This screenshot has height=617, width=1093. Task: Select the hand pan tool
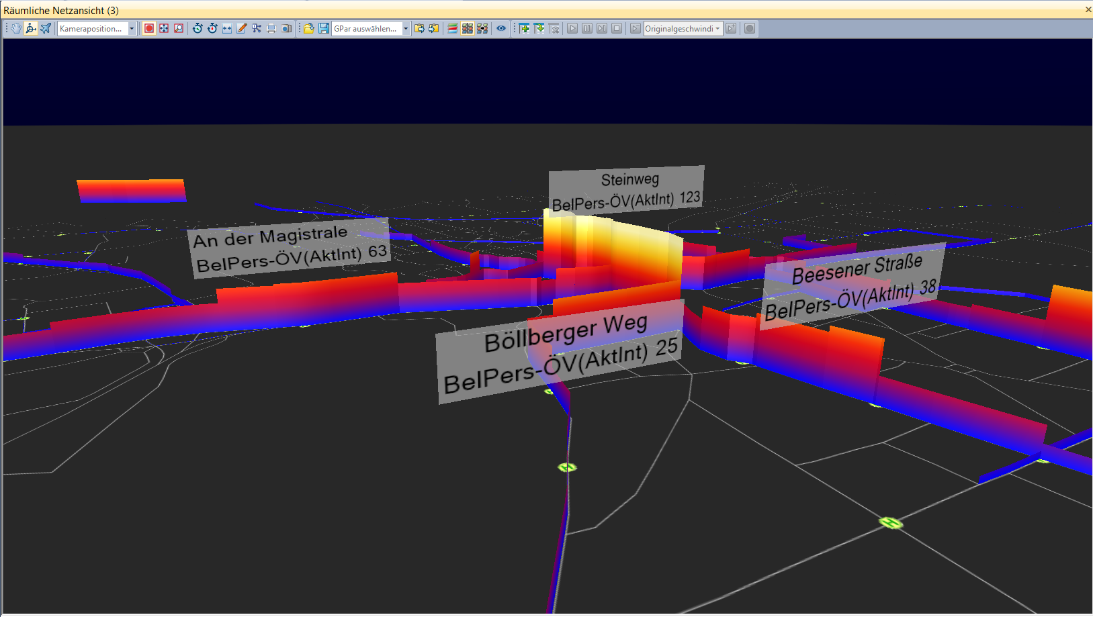tap(15, 28)
